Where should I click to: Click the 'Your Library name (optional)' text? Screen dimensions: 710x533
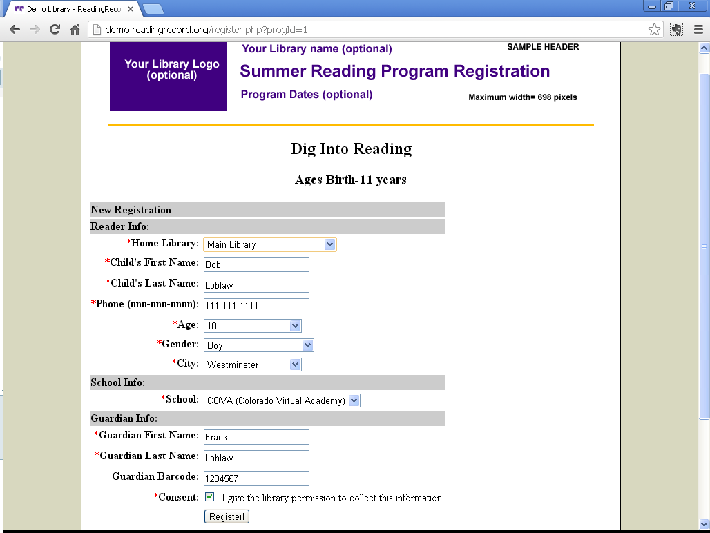click(x=317, y=49)
